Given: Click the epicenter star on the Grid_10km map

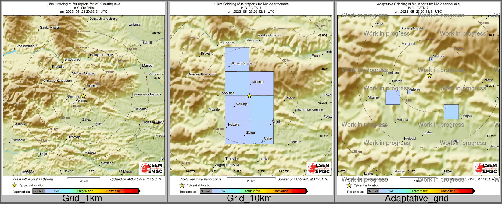Looking at the screenshot, I should click(x=249, y=96).
